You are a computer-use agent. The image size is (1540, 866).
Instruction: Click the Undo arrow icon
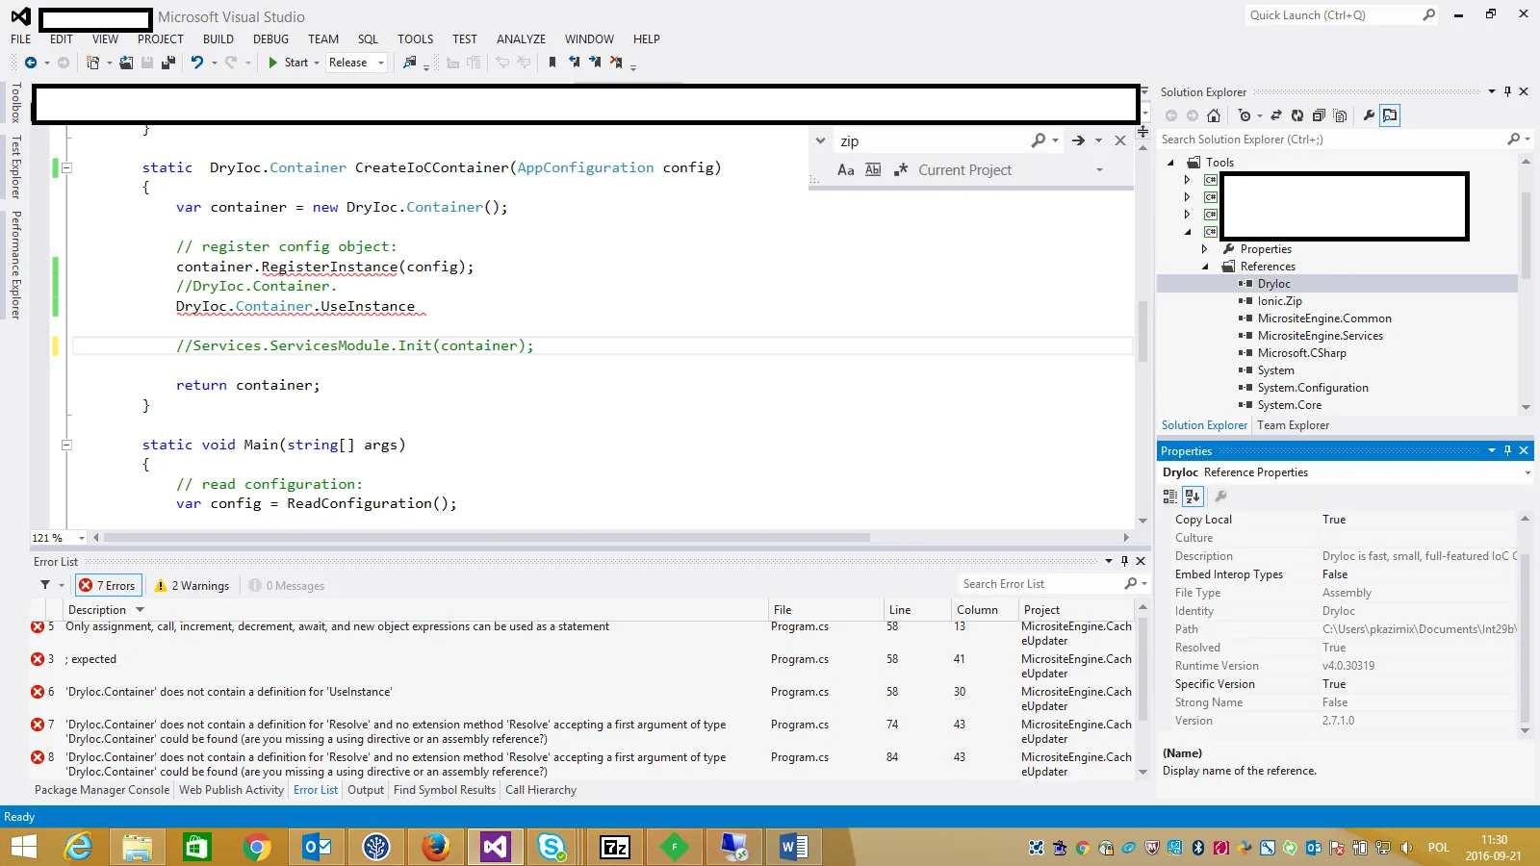click(196, 63)
